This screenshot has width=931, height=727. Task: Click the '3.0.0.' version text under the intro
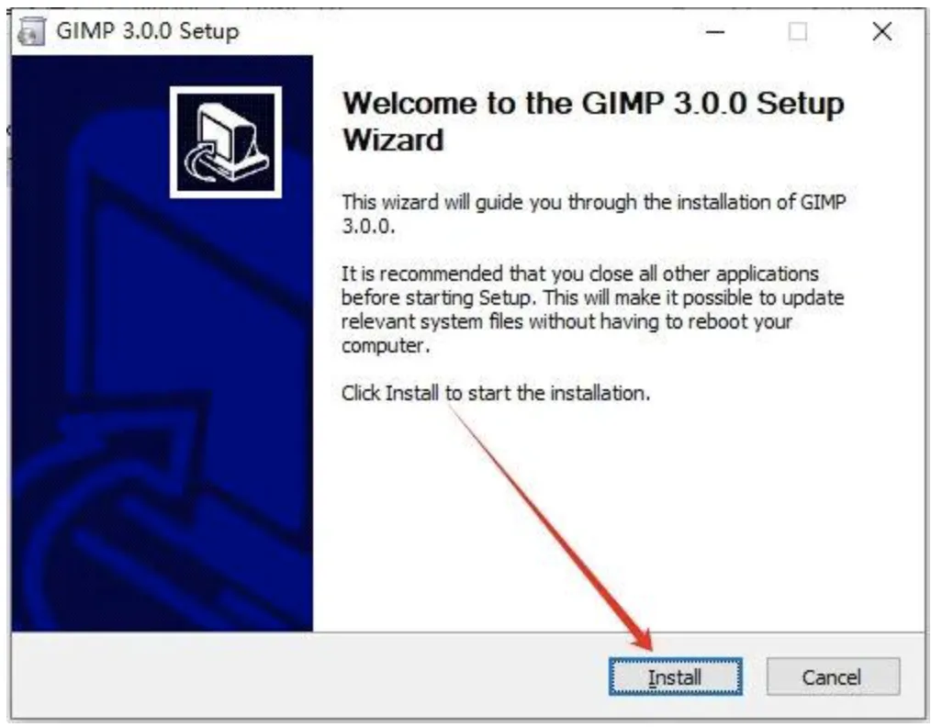click(368, 226)
